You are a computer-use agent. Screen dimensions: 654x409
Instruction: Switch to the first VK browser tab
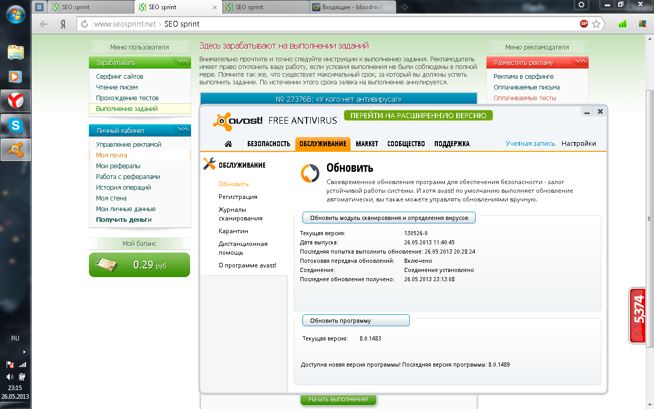tap(39, 7)
